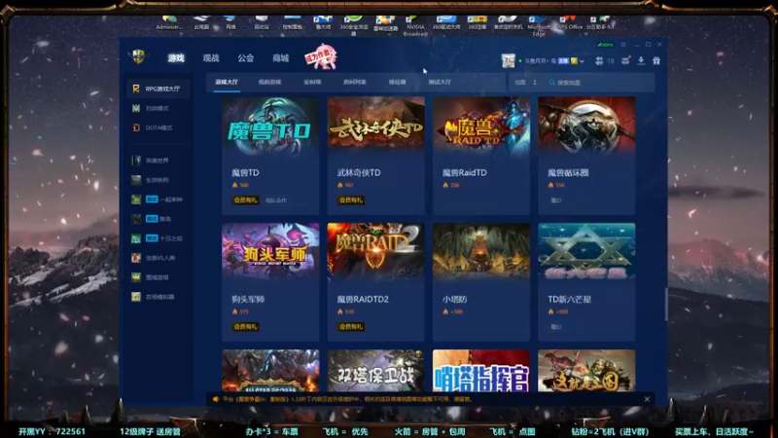Open the 双塔保卫战 game thumbnail
Screen dimensions: 778x438
[x=375, y=371]
